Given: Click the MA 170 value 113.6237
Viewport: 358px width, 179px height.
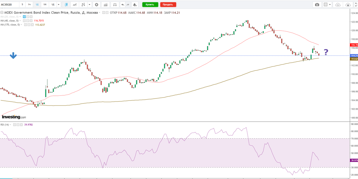Looking at the screenshot, I should click(x=40, y=25).
